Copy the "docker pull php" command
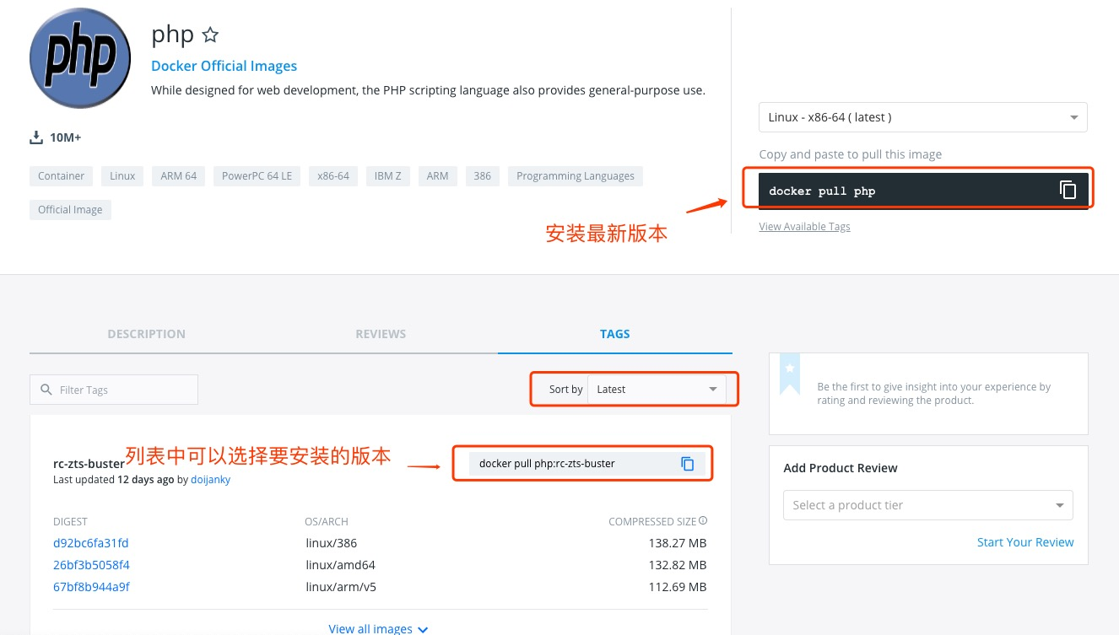Viewport: 1119px width, 635px height. point(1068,190)
